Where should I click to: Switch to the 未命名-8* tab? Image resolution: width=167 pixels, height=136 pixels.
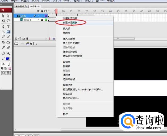pos(35,6)
